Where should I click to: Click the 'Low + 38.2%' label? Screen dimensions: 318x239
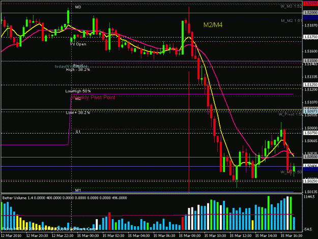(x=78, y=113)
